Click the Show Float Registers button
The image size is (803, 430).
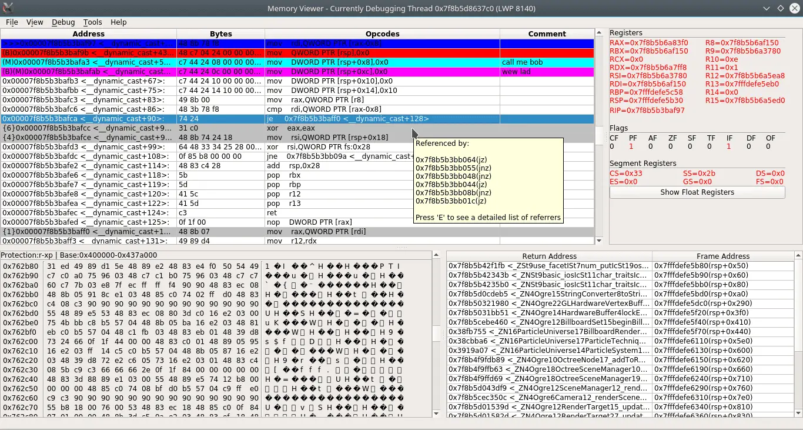(x=697, y=192)
